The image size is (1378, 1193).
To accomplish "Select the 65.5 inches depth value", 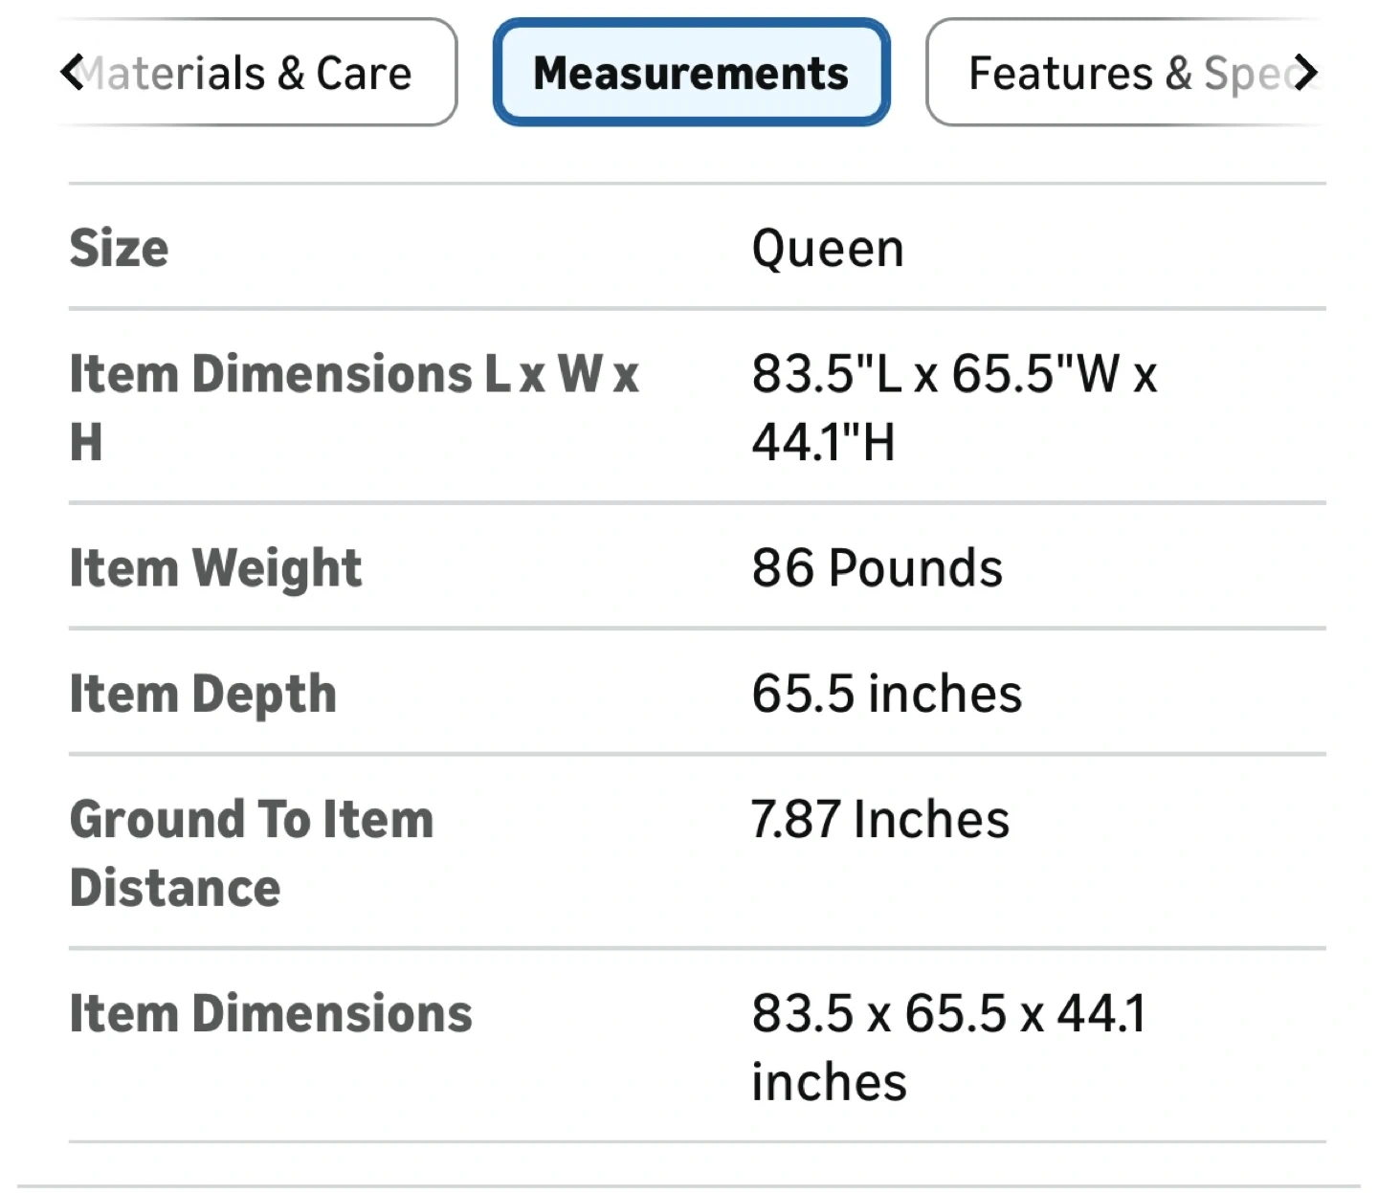I will [x=886, y=695].
